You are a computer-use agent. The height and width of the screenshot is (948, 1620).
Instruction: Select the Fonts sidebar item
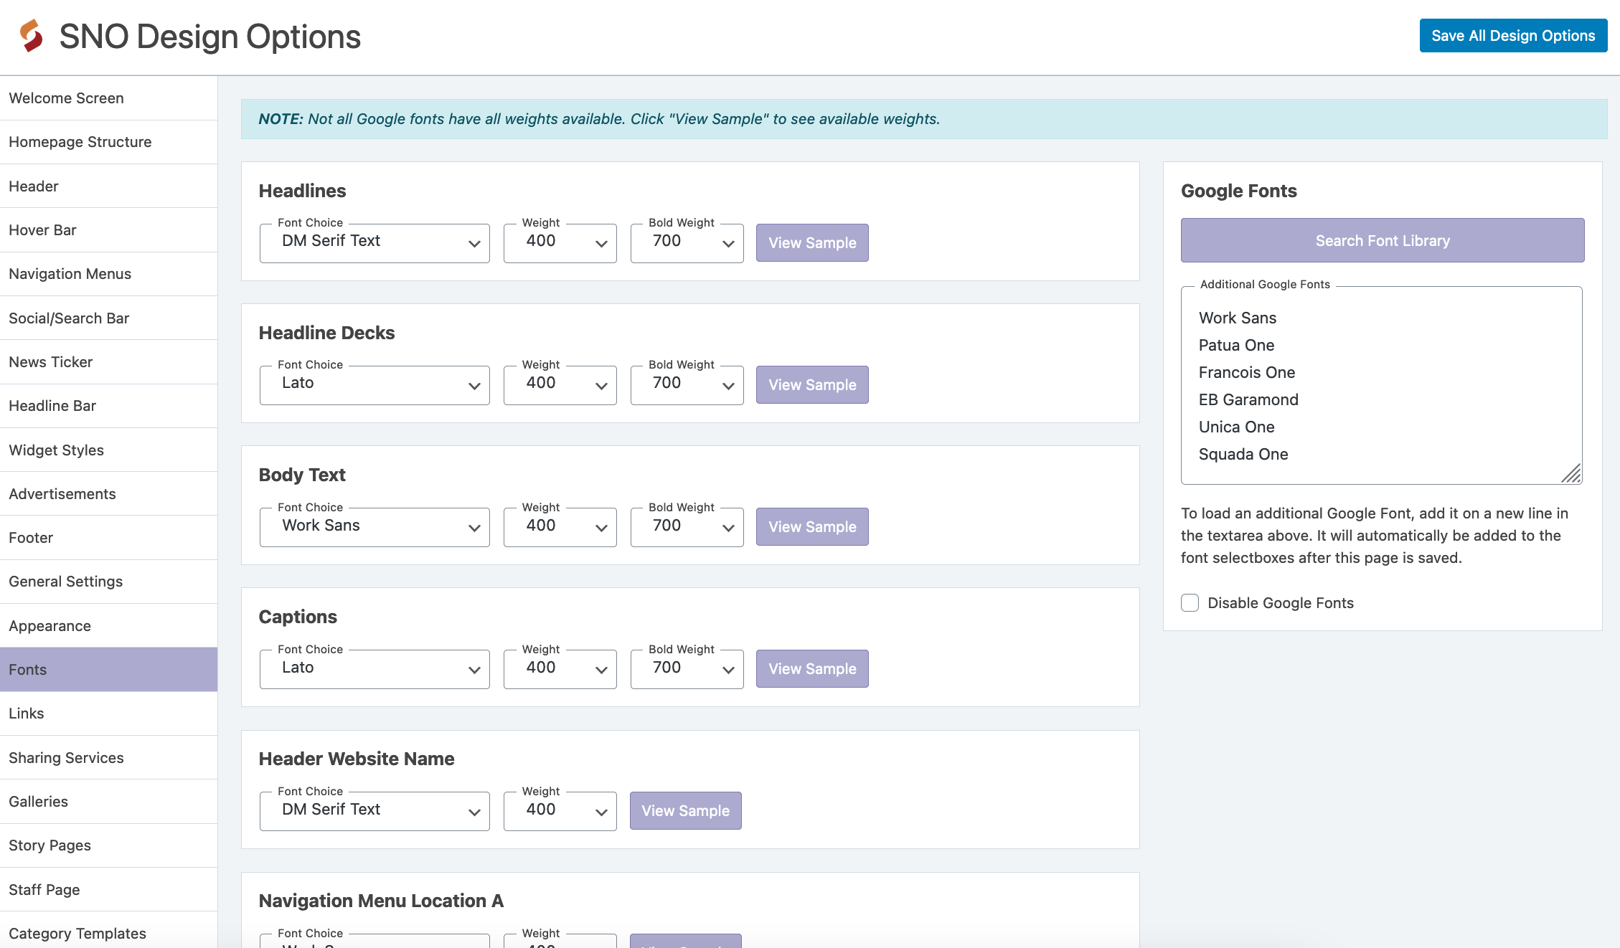[x=108, y=670]
